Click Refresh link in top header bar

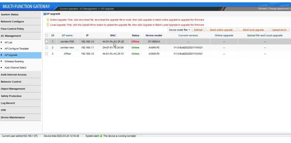[262, 9]
